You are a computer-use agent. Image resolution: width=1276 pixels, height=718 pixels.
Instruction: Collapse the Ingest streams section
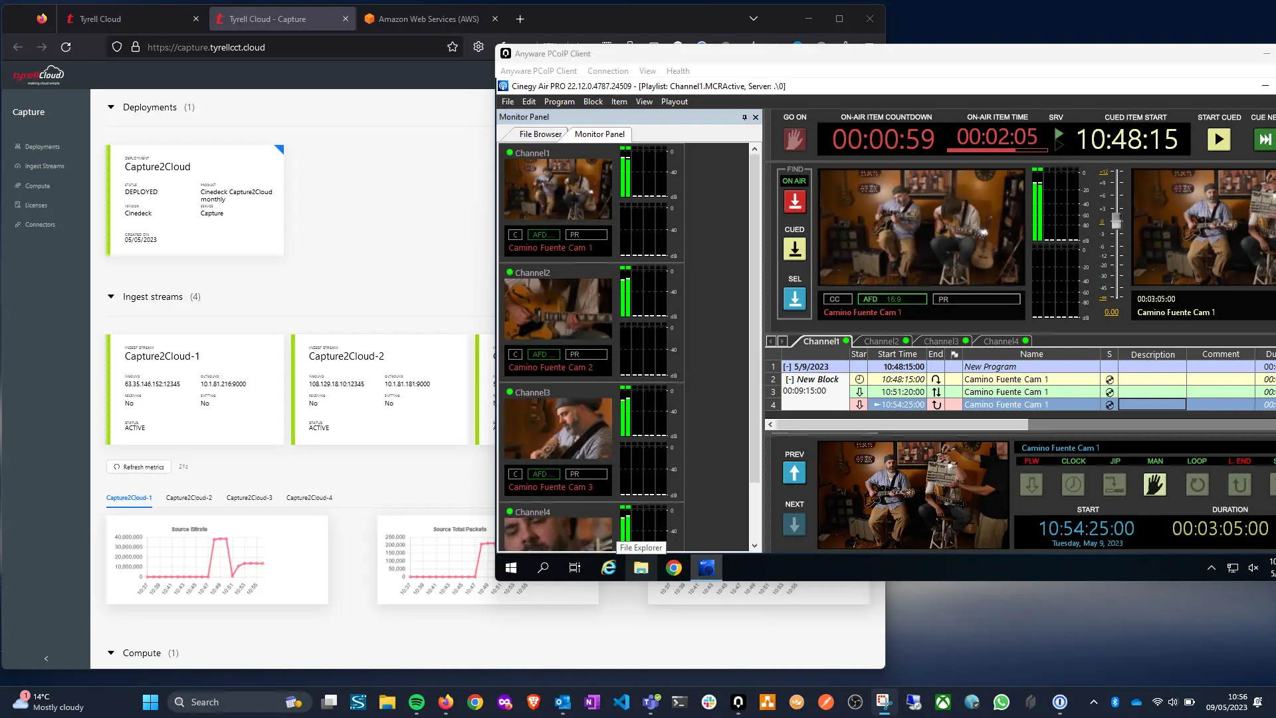point(111,297)
